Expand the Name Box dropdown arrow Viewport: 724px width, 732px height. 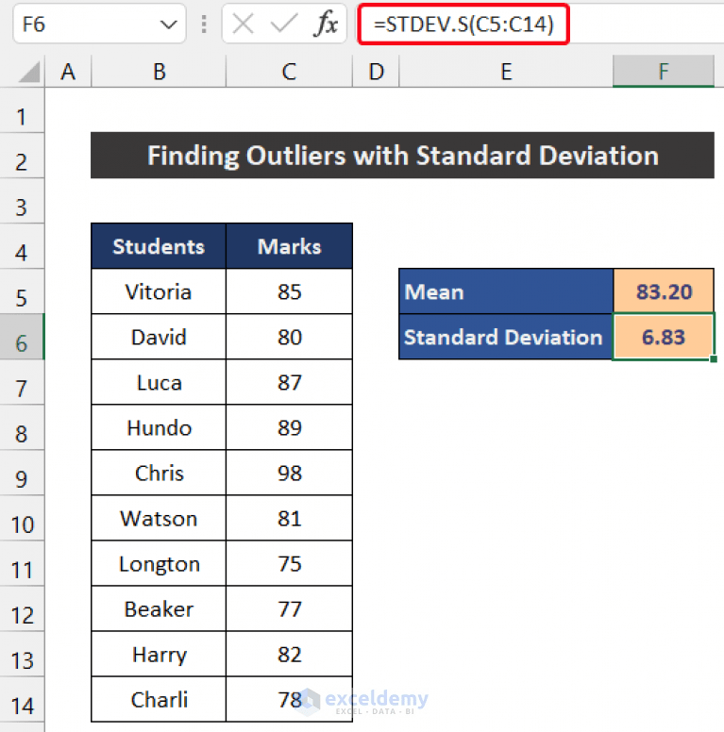pyautogui.click(x=168, y=24)
